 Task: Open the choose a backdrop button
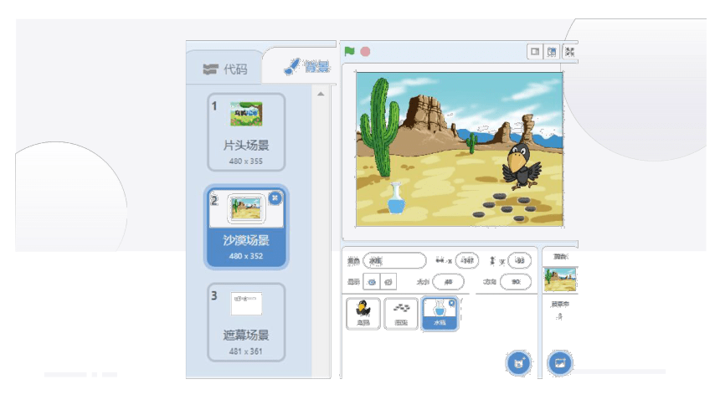coord(560,363)
